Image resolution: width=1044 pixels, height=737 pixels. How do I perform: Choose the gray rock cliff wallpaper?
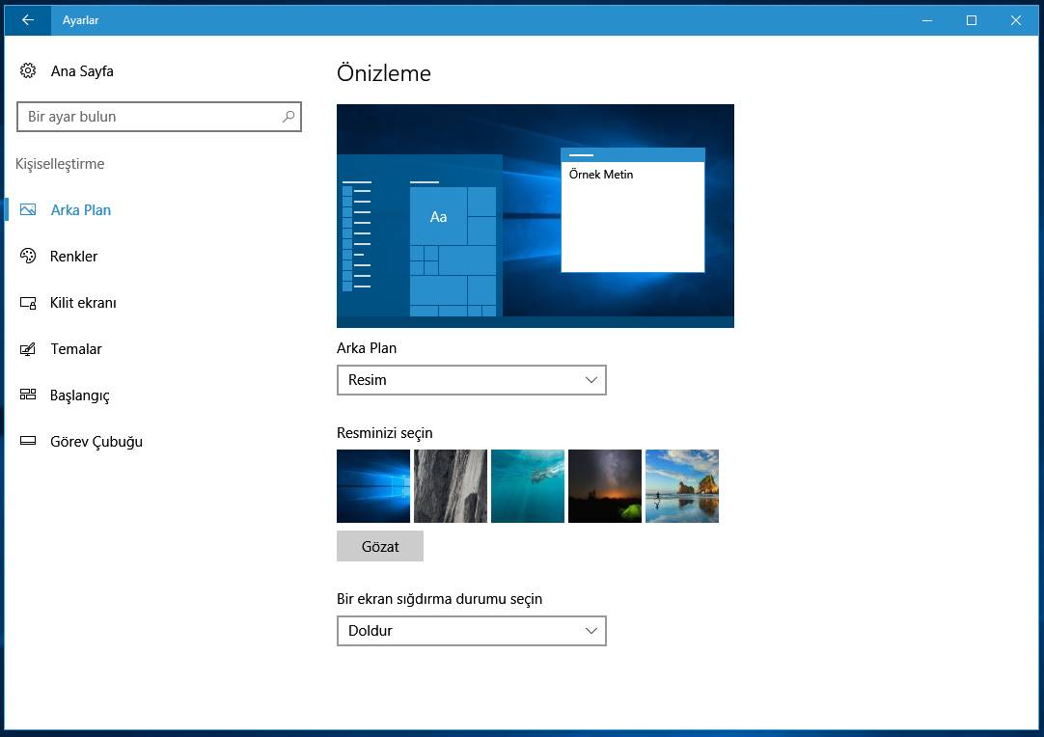pyautogui.click(x=451, y=486)
